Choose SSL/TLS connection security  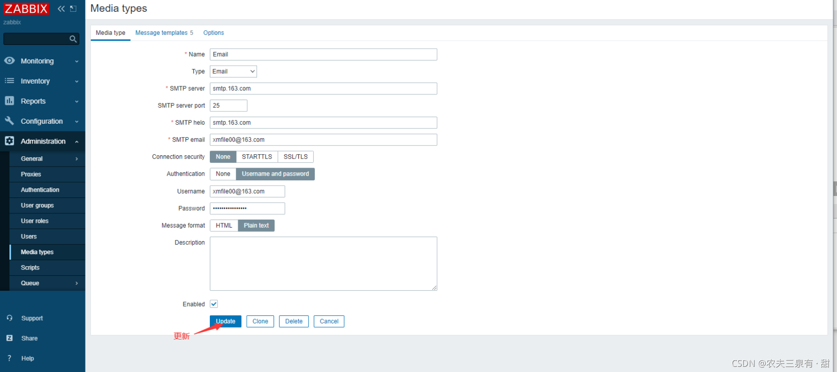296,157
